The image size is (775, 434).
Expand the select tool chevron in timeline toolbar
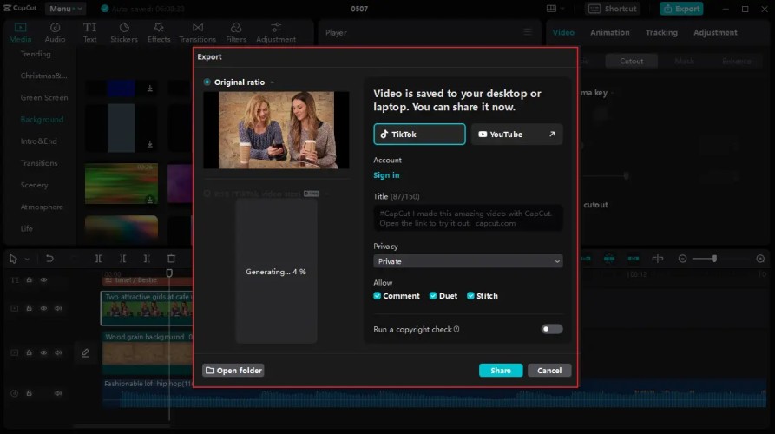point(27,259)
